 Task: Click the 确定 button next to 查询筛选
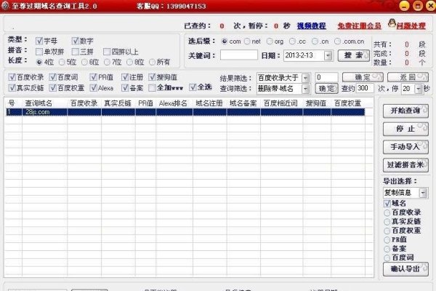[326, 89]
